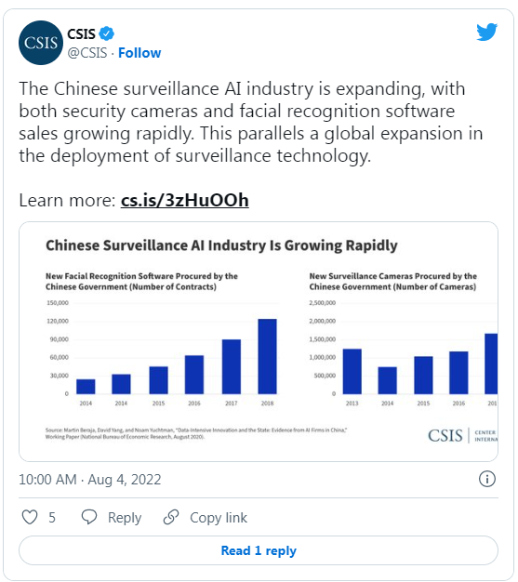Click the chart title text
This screenshot has width=518, height=582.
[221, 245]
